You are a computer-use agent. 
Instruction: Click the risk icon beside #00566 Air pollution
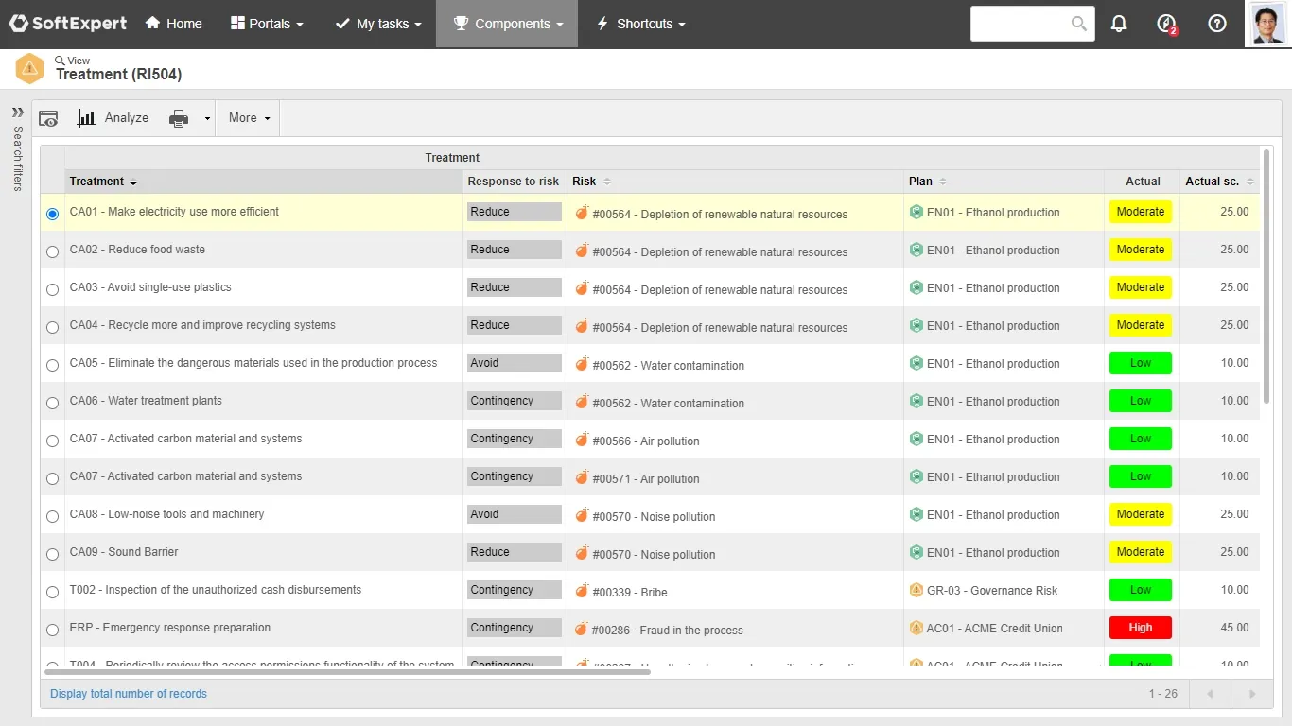[582, 439]
